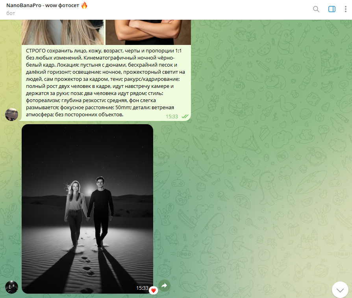
Task: Click the "бот" status under the title
Action: (11, 13)
